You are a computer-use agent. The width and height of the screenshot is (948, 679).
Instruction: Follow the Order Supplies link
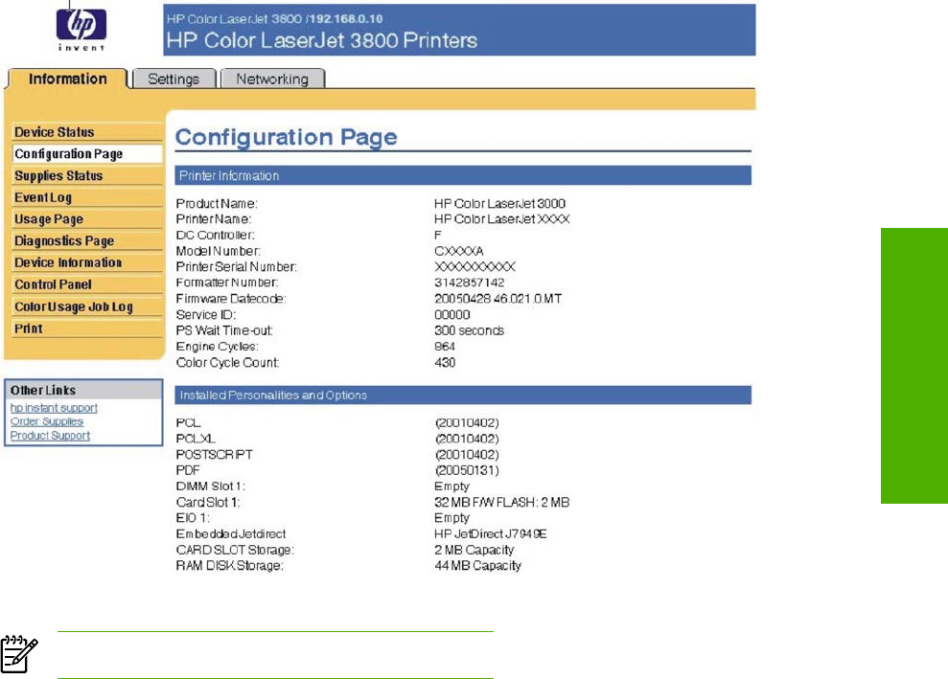(47, 421)
